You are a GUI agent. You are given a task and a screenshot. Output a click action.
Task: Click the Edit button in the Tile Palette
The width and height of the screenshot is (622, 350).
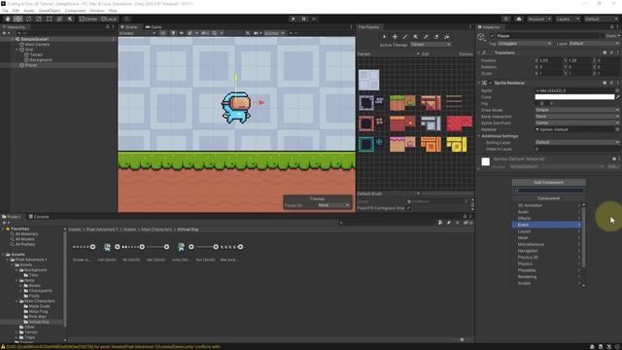[426, 53]
